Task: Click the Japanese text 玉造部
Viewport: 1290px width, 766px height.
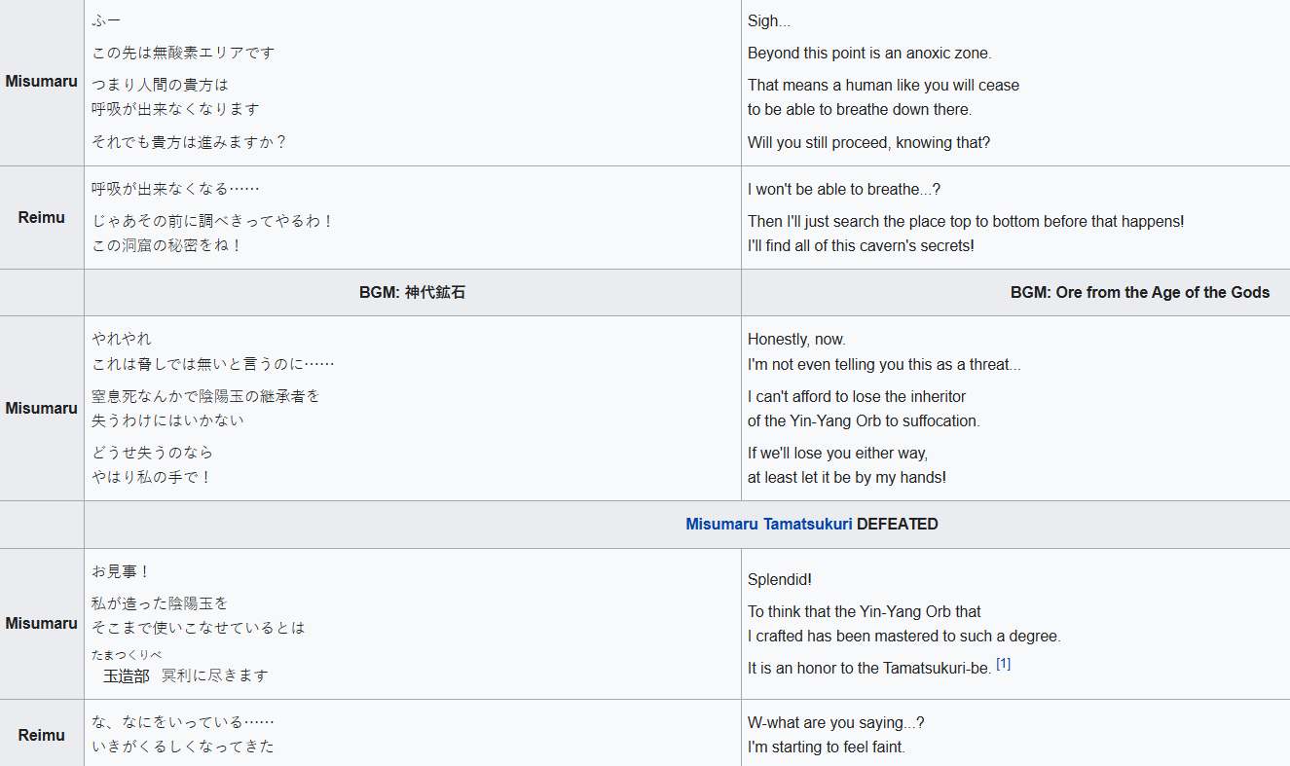Action: click(127, 675)
